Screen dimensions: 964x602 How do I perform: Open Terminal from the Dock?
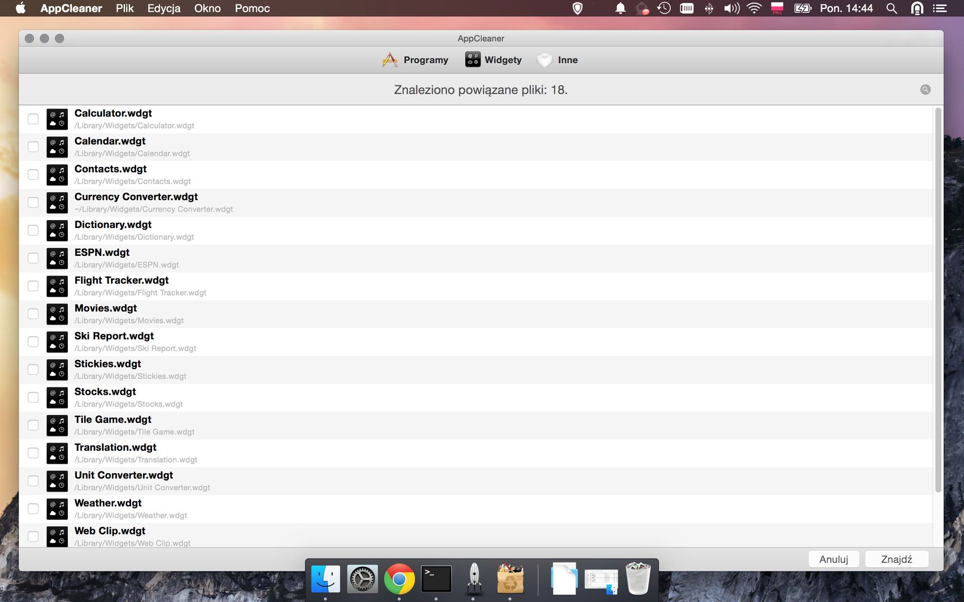436,578
